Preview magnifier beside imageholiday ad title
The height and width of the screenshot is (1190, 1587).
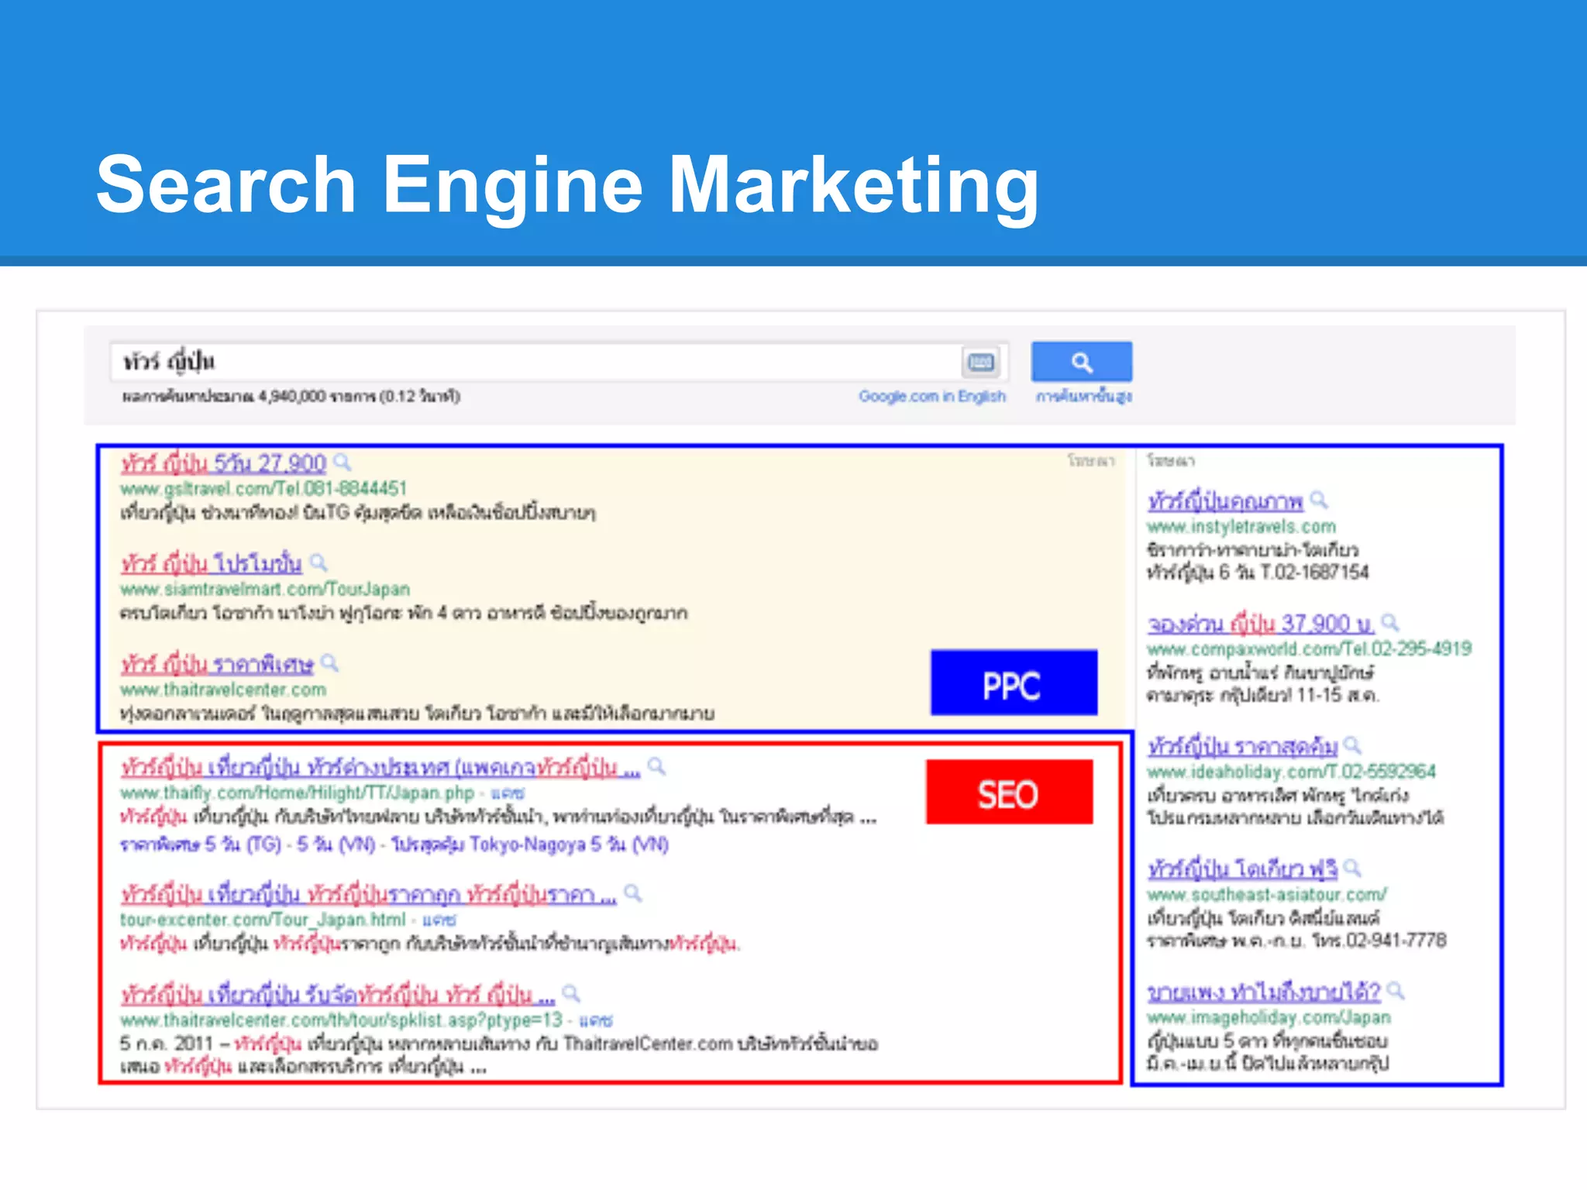[1396, 992]
